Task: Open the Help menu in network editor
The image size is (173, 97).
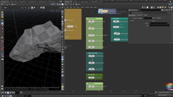Action: coord(95,7)
